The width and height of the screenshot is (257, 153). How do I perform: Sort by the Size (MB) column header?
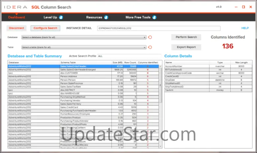tap(117, 62)
